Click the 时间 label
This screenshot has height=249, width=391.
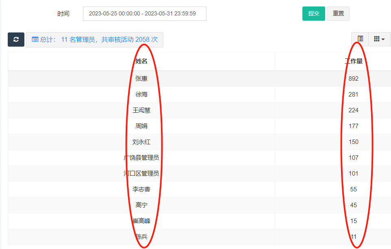click(63, 14)
